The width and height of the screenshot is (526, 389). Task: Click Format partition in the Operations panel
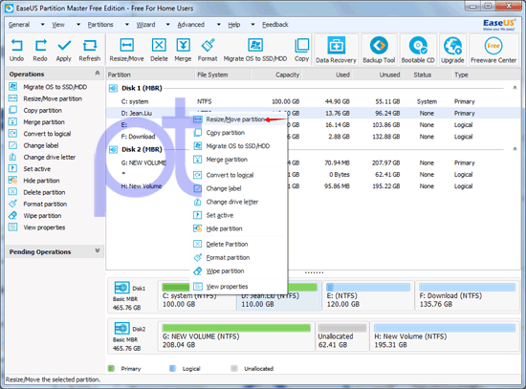pos(45,204)
